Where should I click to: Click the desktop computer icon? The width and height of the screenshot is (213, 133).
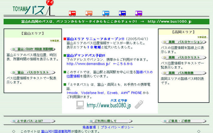[80, 105]
